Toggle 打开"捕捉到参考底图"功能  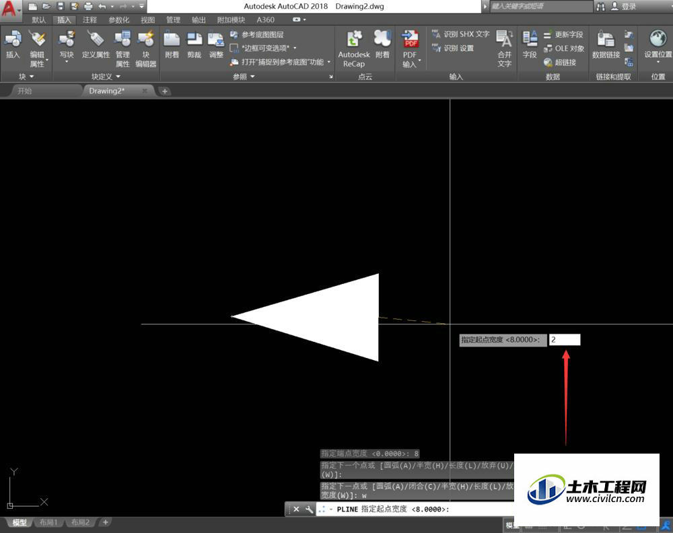pyautogui.click(x=277, y=62)
